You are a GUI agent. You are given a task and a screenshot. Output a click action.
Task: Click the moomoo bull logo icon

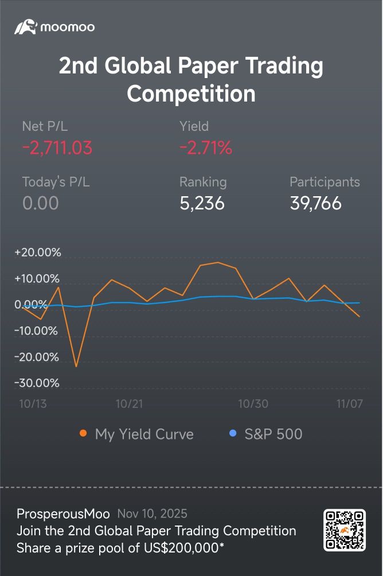[26, 27]
